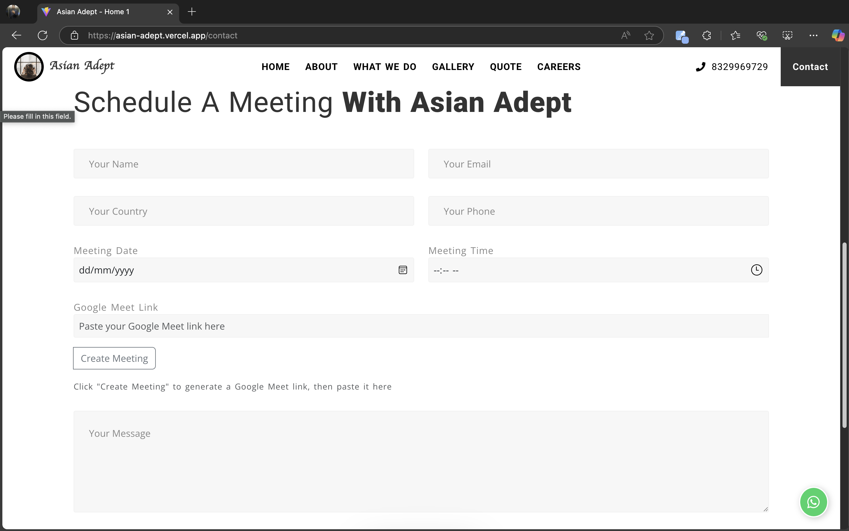Click the Google Meet link paste field
849x531 pixels.
(421, 326)
